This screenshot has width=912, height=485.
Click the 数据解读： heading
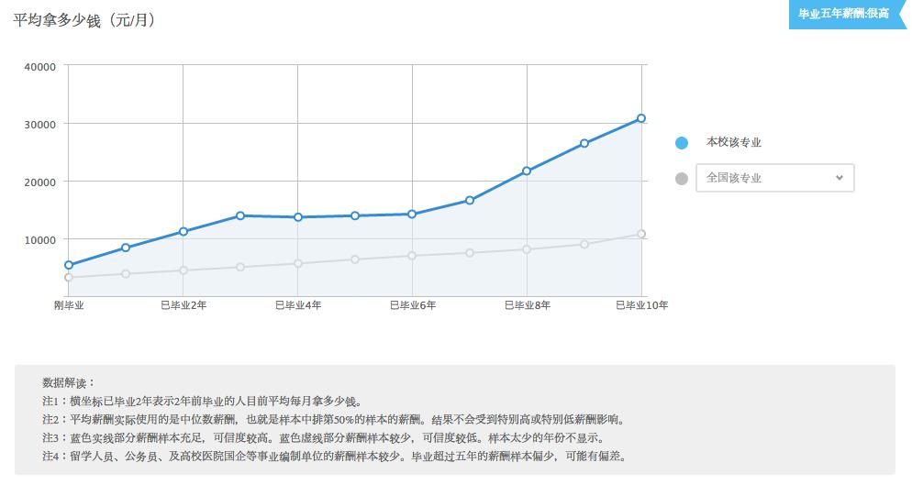tap(69, 382)
